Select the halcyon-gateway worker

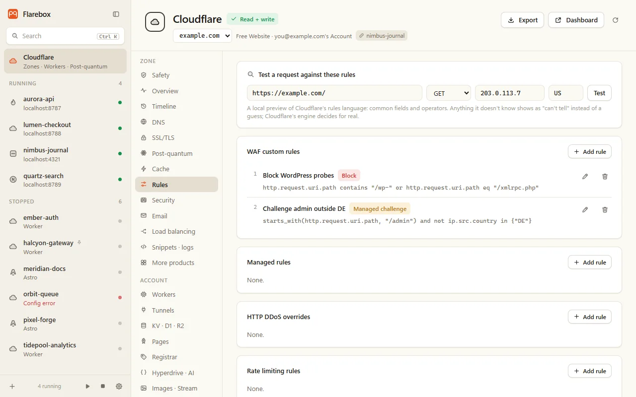tap(65, 247)
